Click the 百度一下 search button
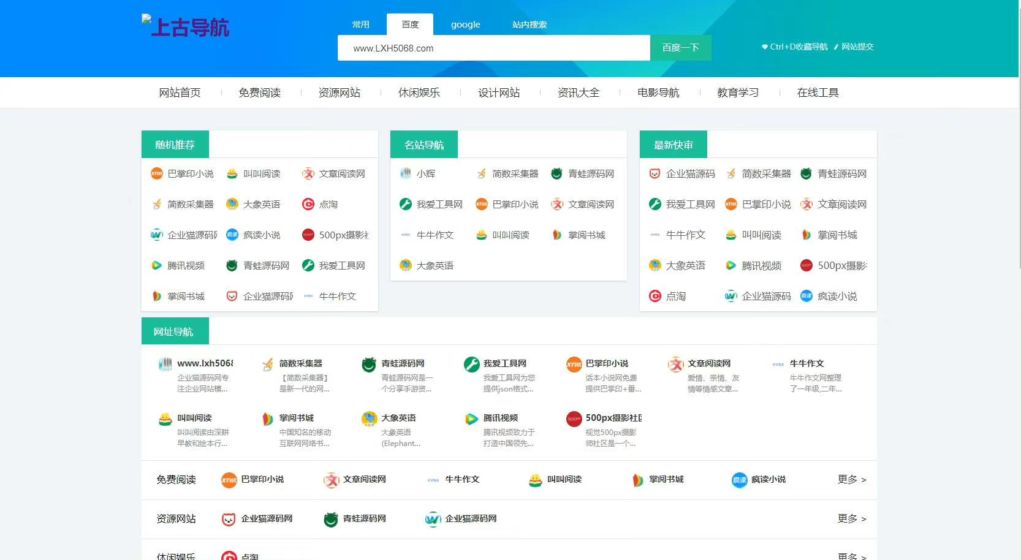Image resolution: width=1021 pixels, height=560 pixels. pos(681,48)
